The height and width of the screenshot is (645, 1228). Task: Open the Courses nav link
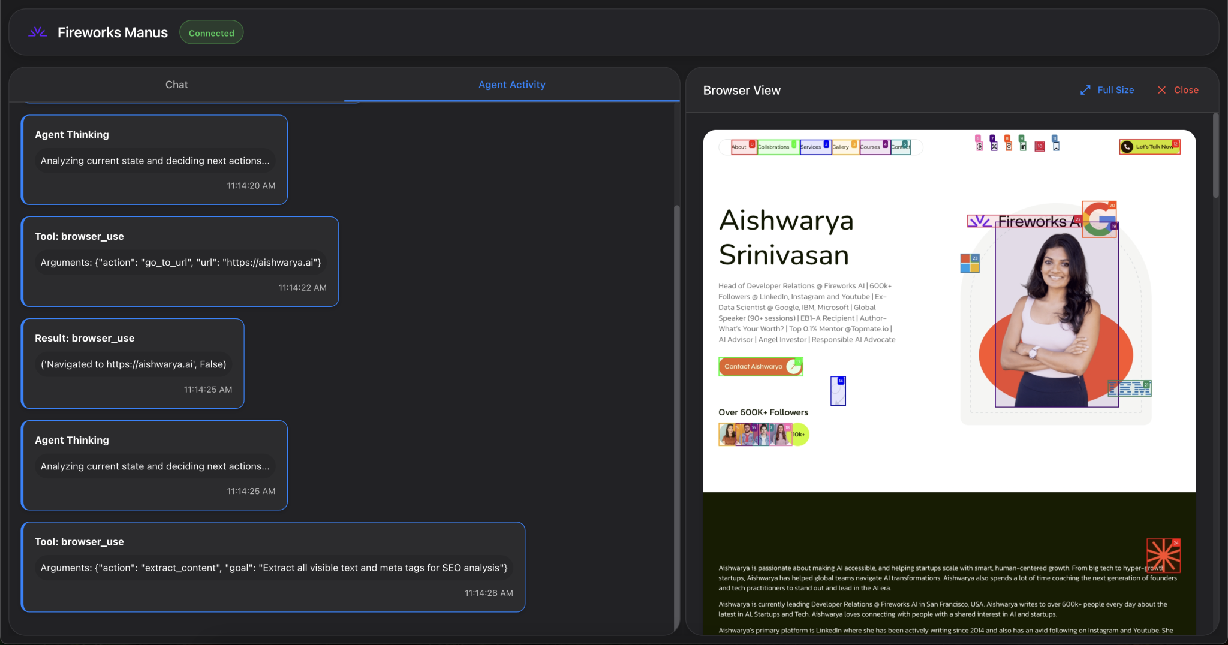point(875,147)
